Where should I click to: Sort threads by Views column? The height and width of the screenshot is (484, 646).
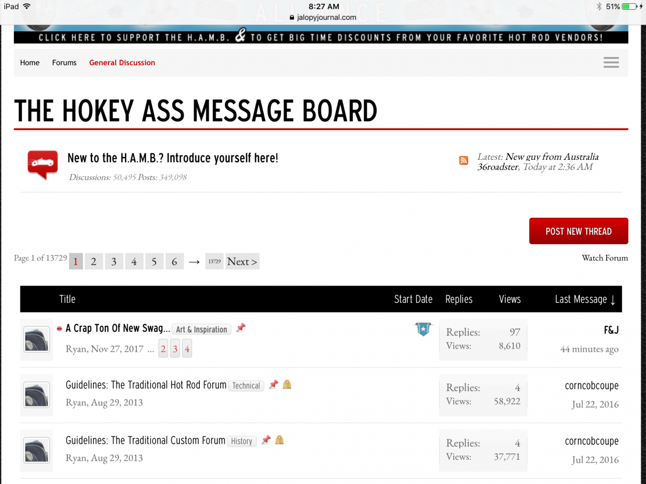[x=510, y=299]
